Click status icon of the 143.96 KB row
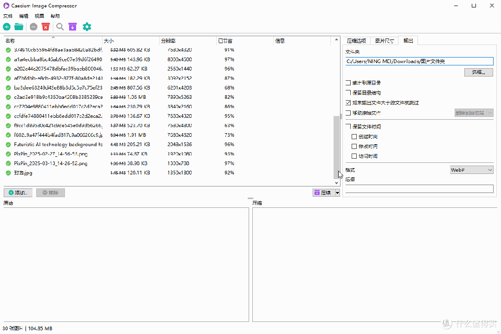Image resolution: width=501 pixels, height=334 pixels. click(8, 59)
